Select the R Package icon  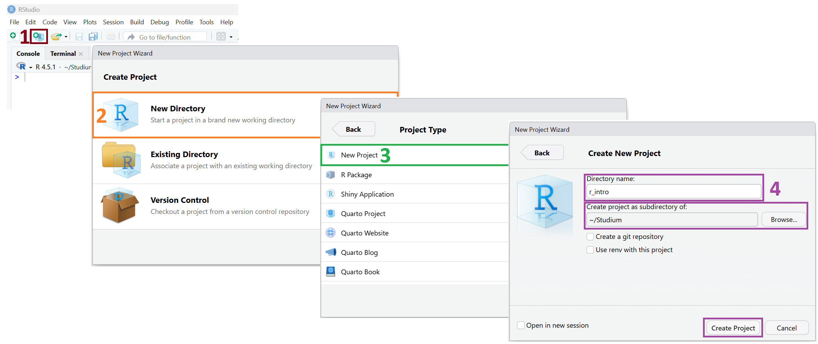coord(330,175)
